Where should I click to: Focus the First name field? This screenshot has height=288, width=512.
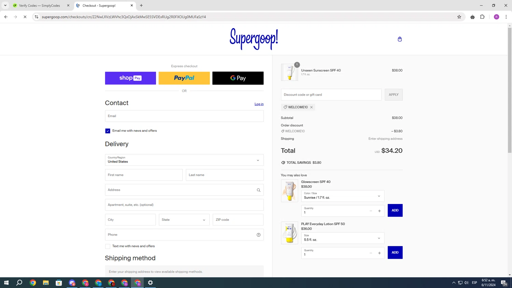[144, 175]
